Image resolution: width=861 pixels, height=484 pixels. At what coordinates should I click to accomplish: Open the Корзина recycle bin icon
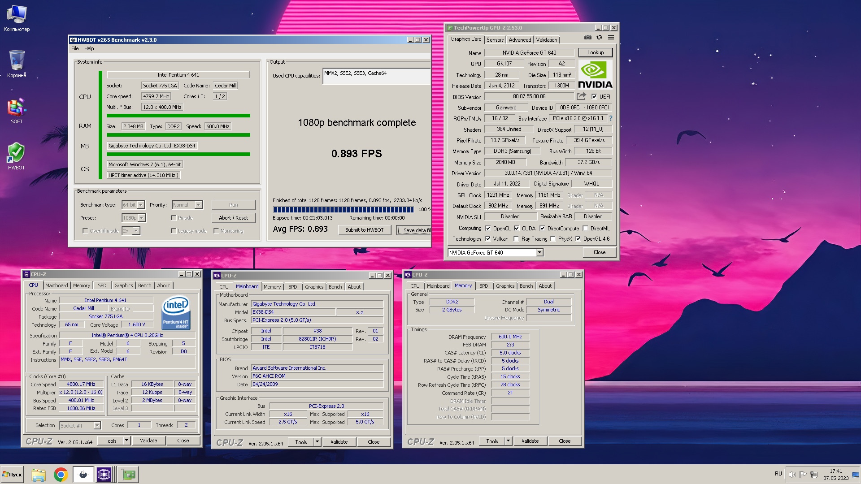click(17, 64)
